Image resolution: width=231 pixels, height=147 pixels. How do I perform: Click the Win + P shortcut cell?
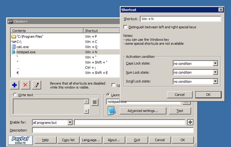91,37
